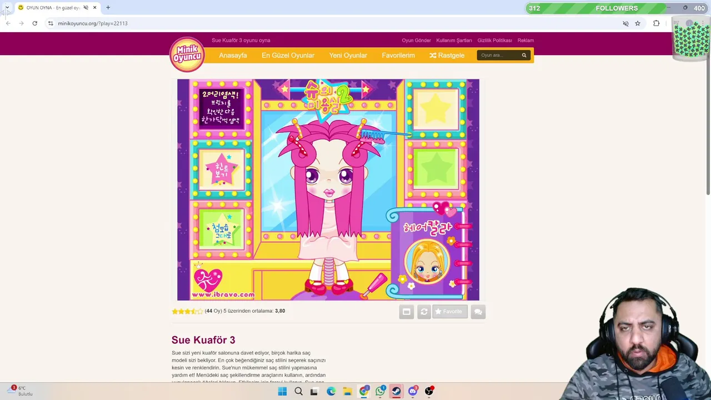The height and width of the screenshot is (400, 711).
Task: Click the muted-site speaker icon in address bar
Action: (x=625, y=23)
